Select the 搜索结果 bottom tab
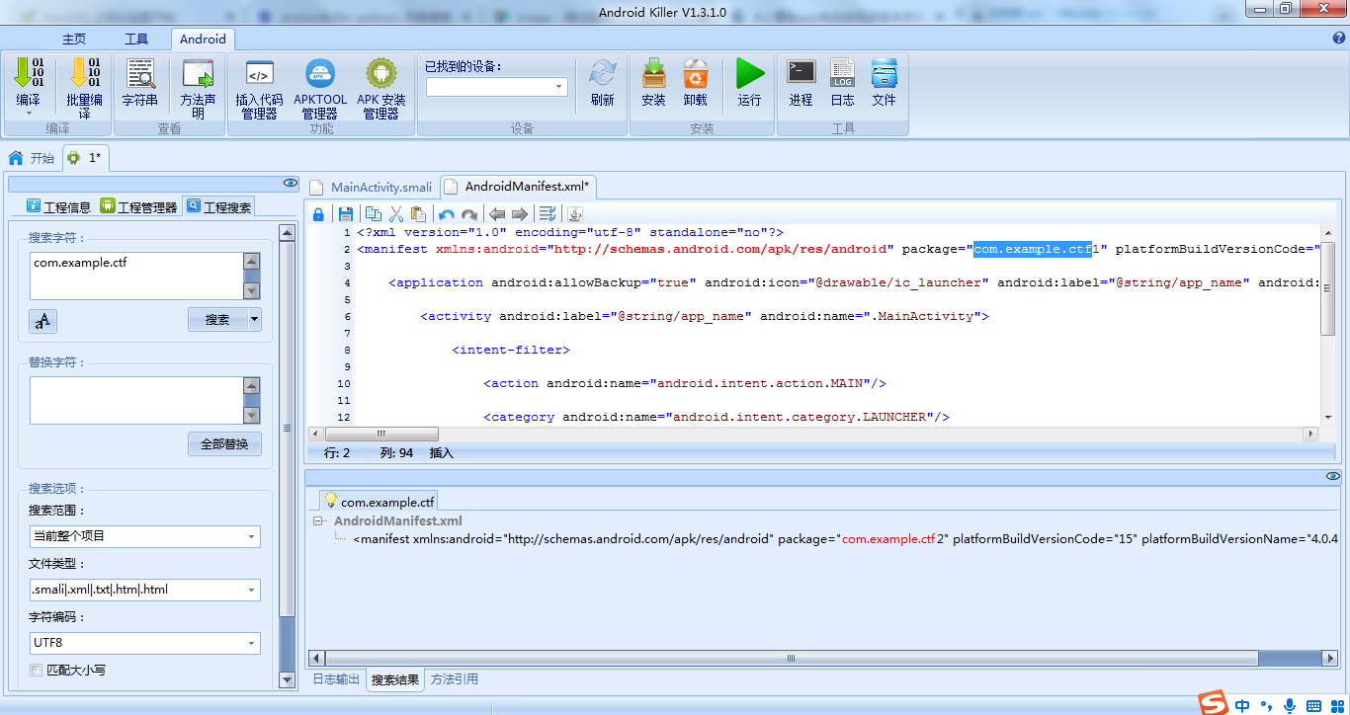This screenshot has width=1350, height=715. [395, 679]
